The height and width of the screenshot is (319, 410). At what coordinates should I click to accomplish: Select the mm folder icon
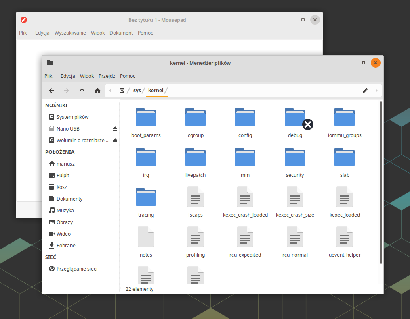pyautogui.click(x=245, y=157)
